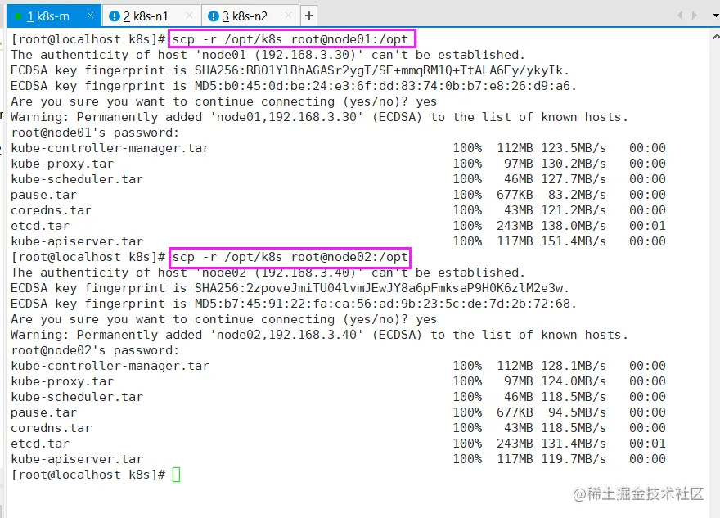Click the SHA256:RBO1YlBhAGASr2ygT fingerprint text

pos(382,70)
